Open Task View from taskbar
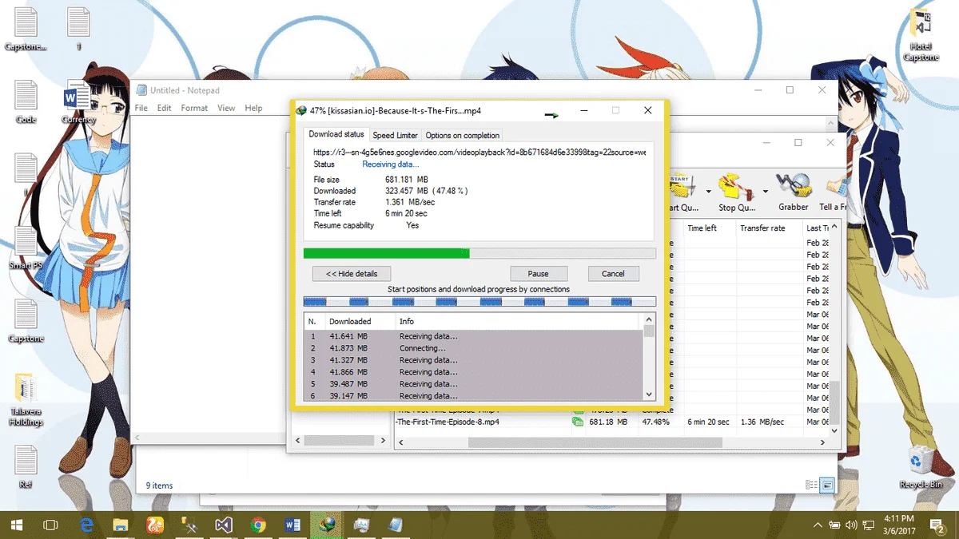Screen dimensions: 959x539 (x=50, y=525)
